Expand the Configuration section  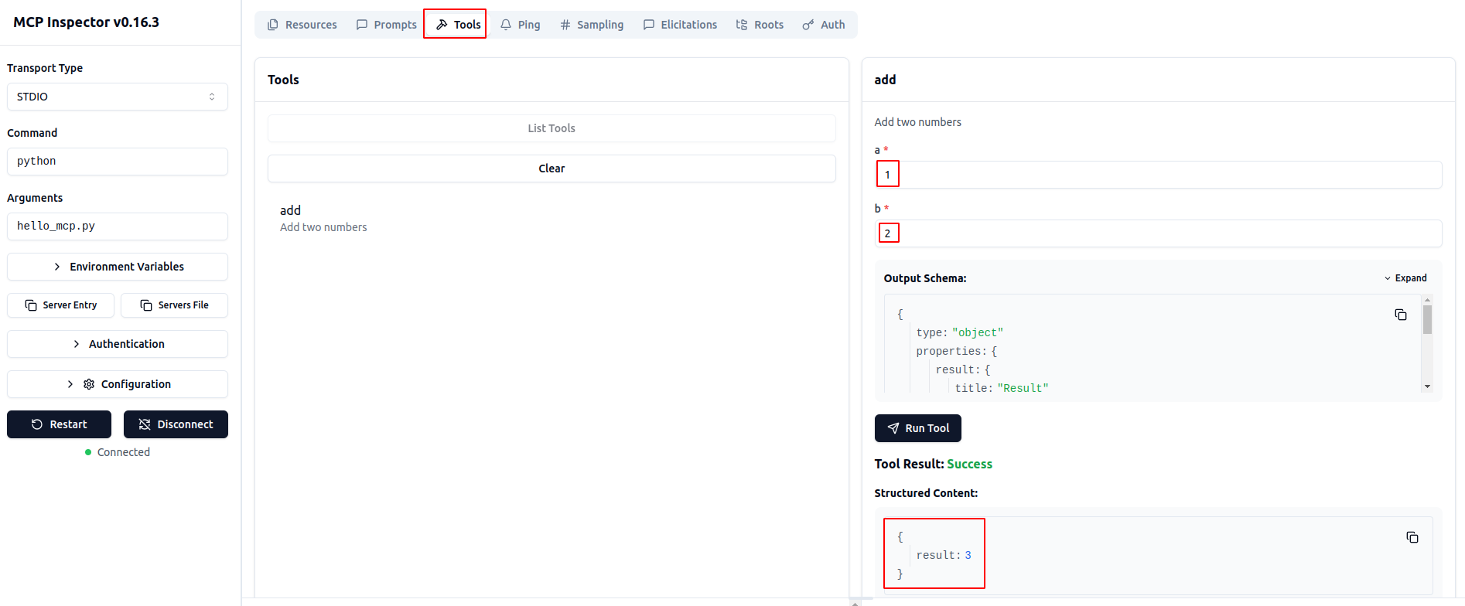click(118, 384)
